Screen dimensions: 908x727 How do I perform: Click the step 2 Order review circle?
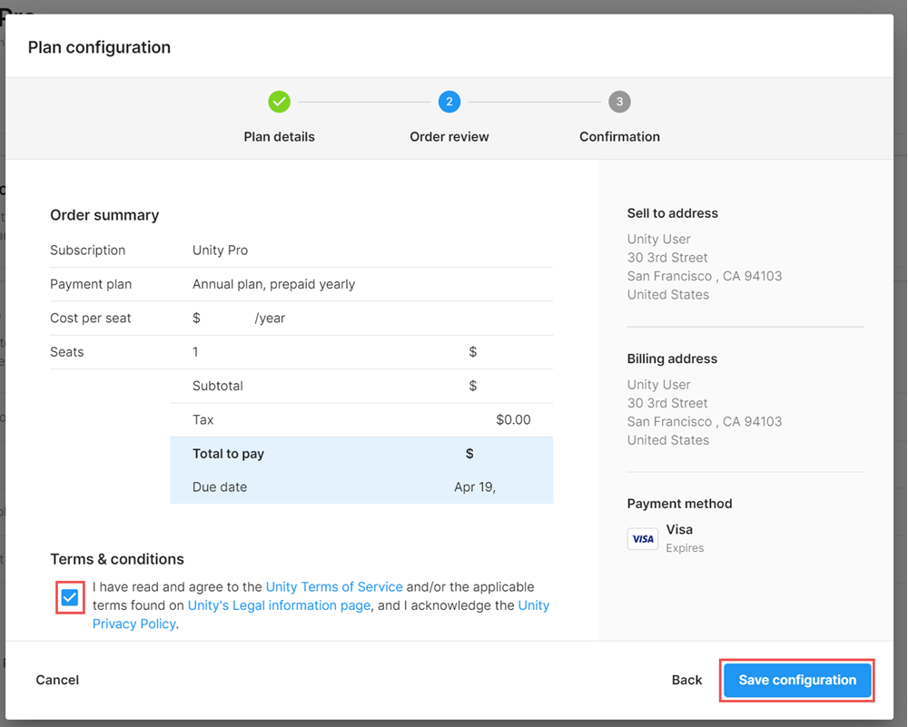(x=449, y=102)
